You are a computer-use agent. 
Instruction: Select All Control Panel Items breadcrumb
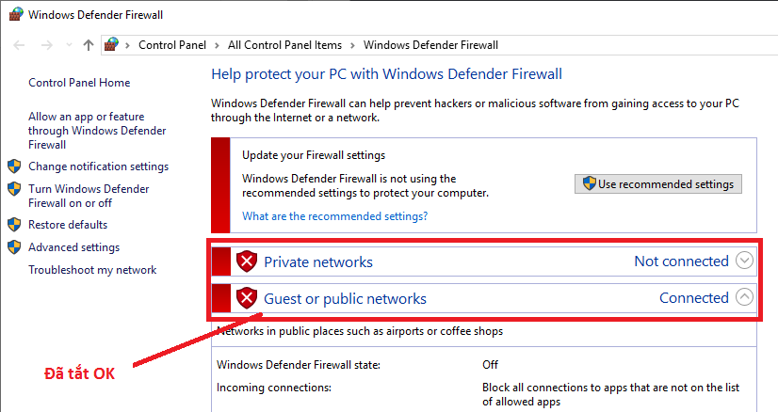pos(284,45)
